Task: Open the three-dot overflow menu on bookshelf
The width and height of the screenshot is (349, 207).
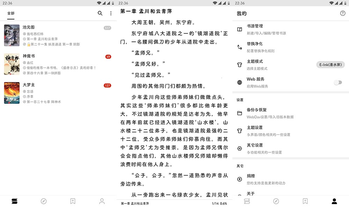Action: [x=111, y=13]
